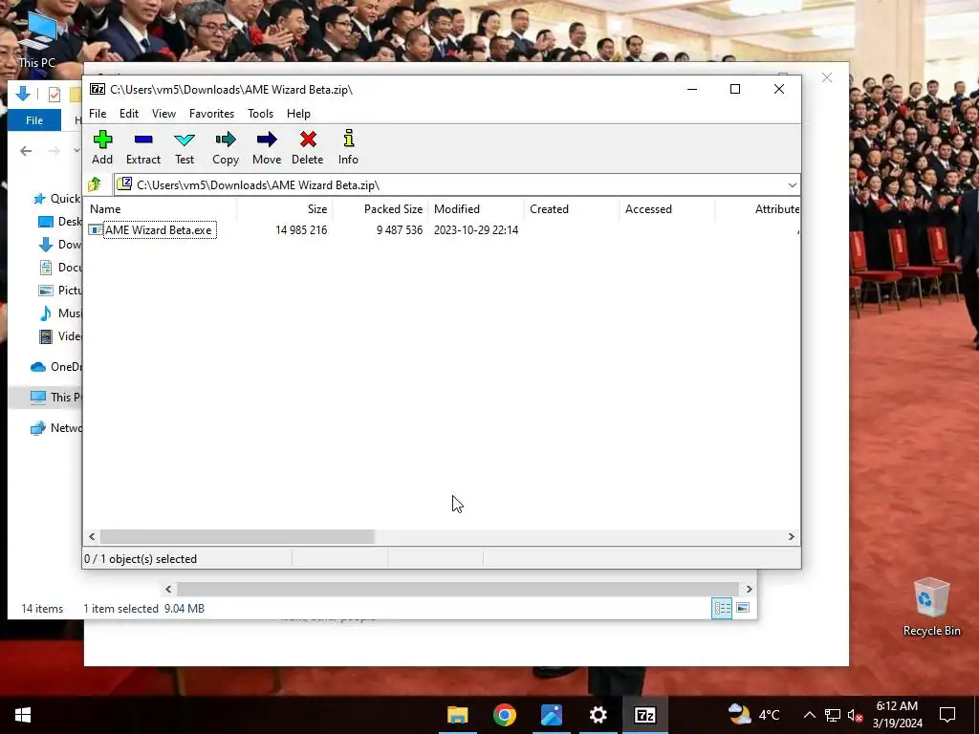The height and width of the screenshot is (734, 979).
Task: Select Music in Explorer sidebar
Action: 60,313
